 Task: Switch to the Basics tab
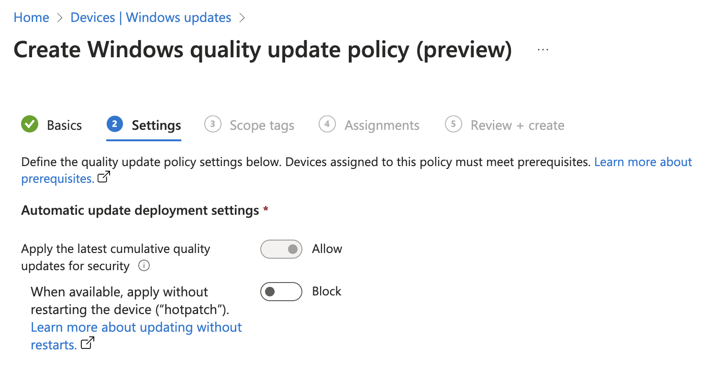click(x=64, y=126)
